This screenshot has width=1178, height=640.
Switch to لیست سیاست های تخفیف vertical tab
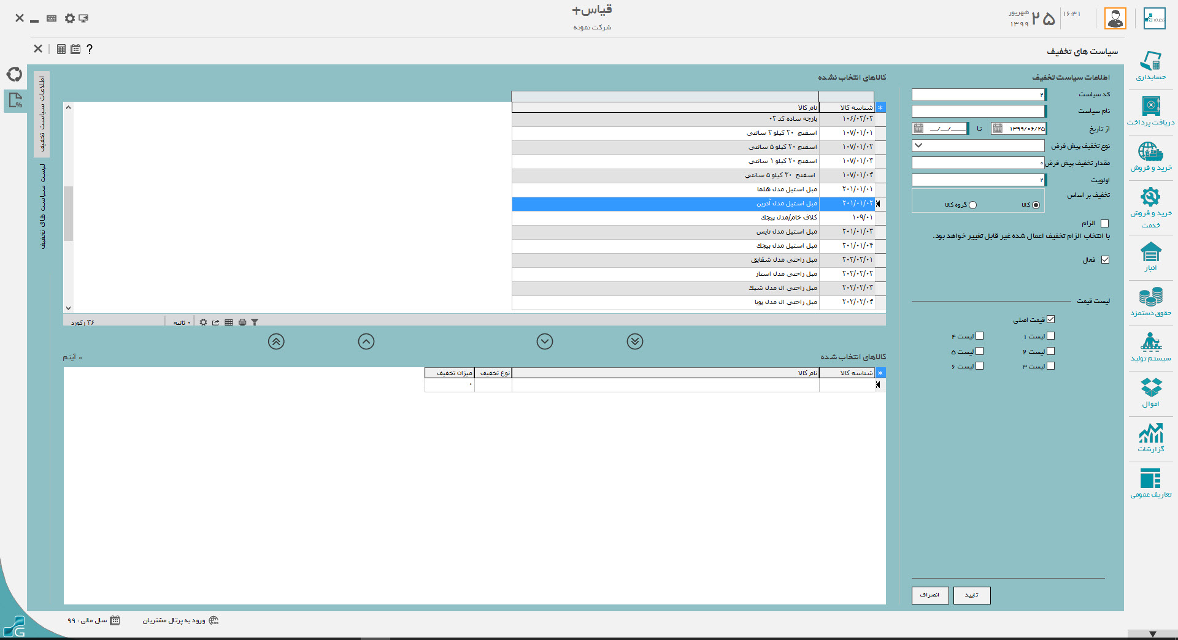point(42,206)
